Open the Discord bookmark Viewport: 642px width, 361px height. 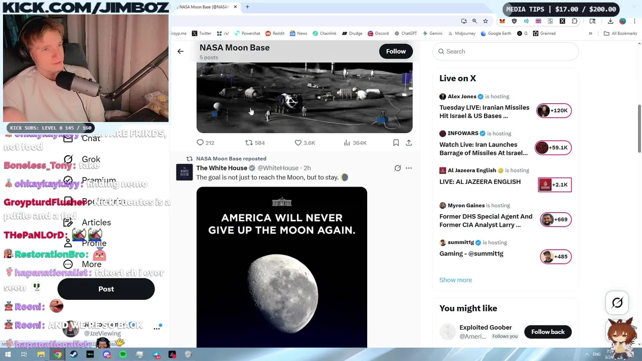378,34
